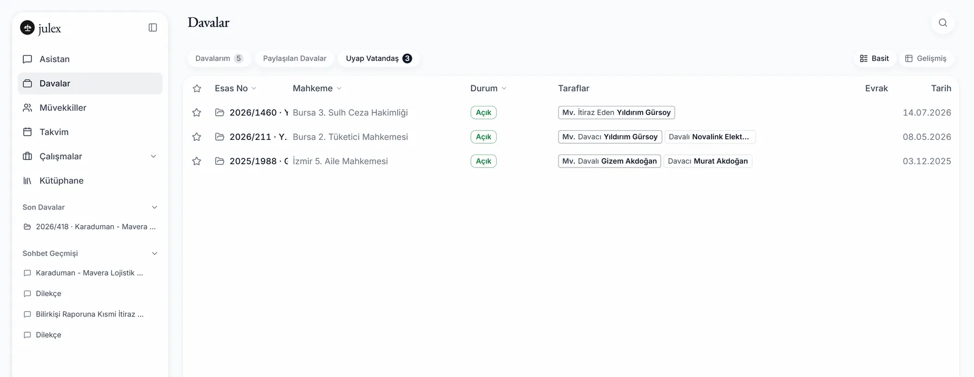The width and height of the screenshot is (974, 377).
Task: Collapse the sidebar panel icon
Action: pyautogui.click(x=153, y=28)
